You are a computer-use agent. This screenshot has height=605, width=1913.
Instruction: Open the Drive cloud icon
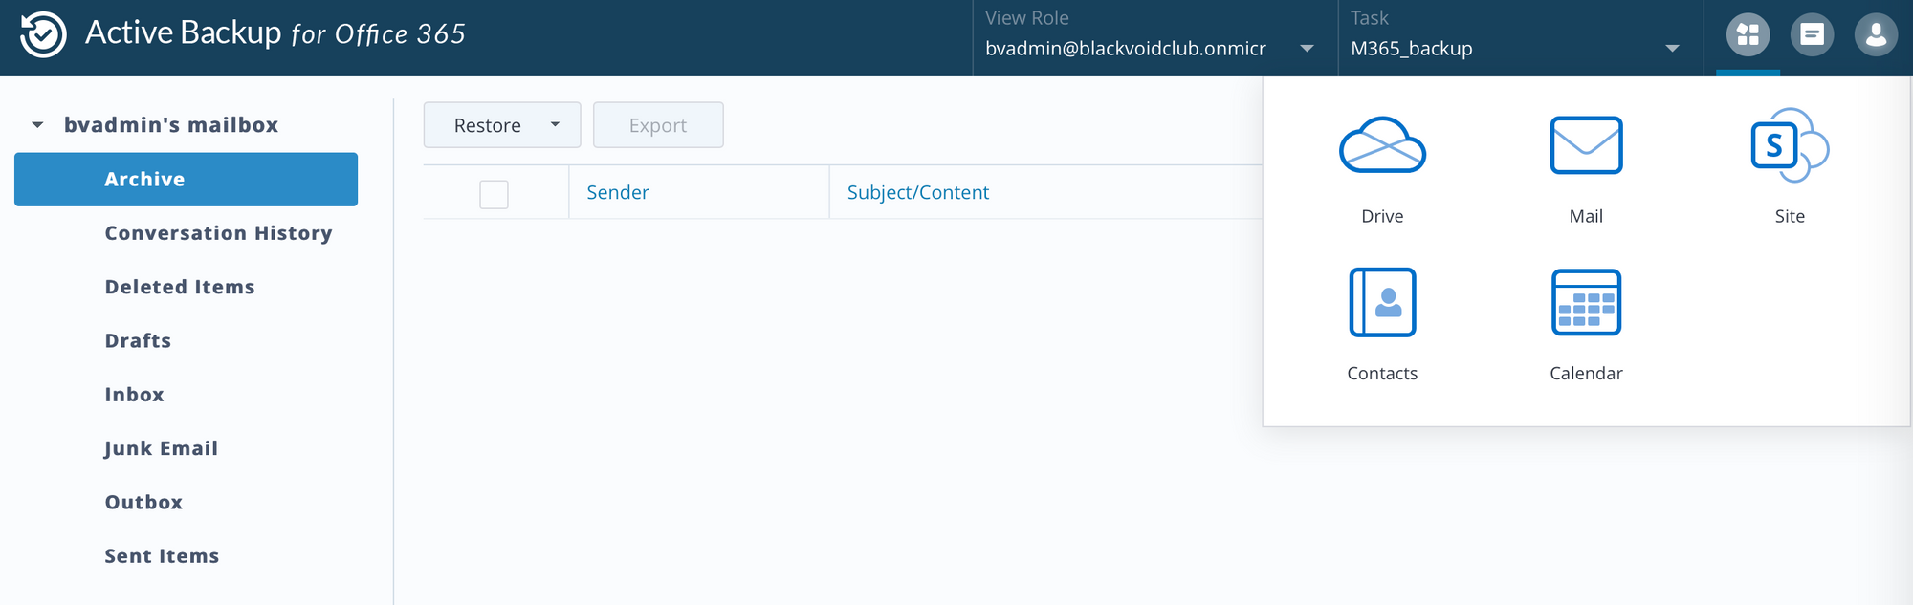coord(1382,145)
